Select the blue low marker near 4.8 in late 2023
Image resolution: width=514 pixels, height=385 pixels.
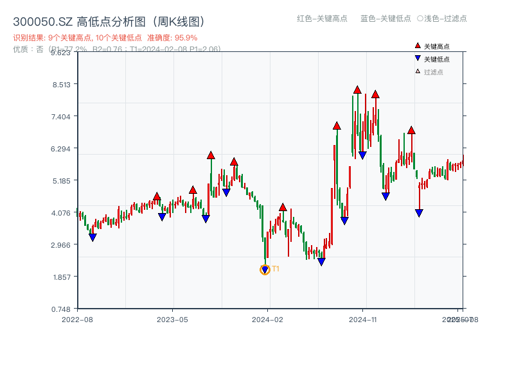click(226, 193)
